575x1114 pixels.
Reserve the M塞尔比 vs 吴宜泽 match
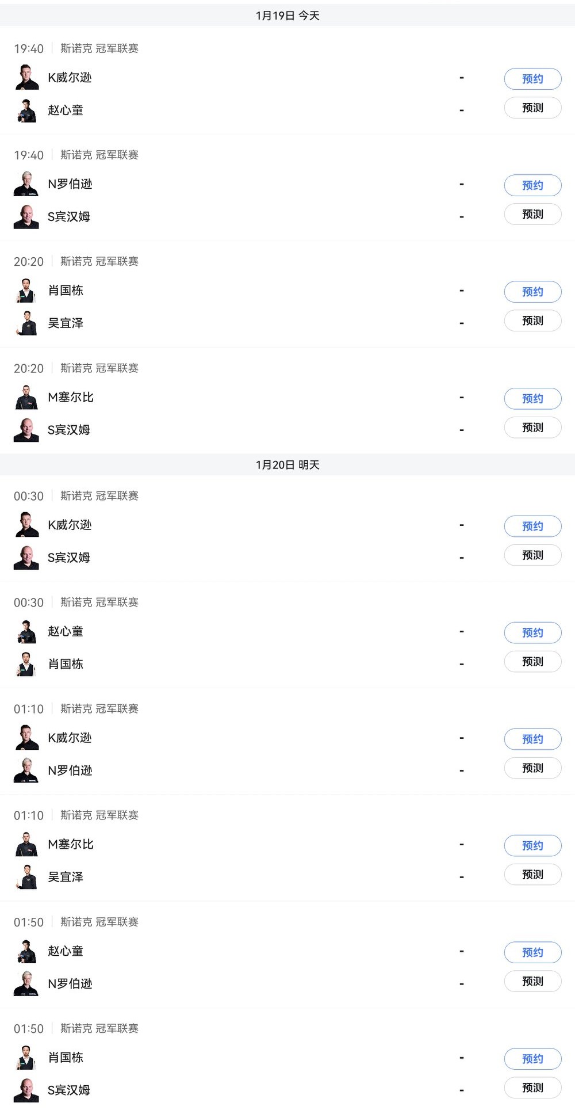click(532, 845)
